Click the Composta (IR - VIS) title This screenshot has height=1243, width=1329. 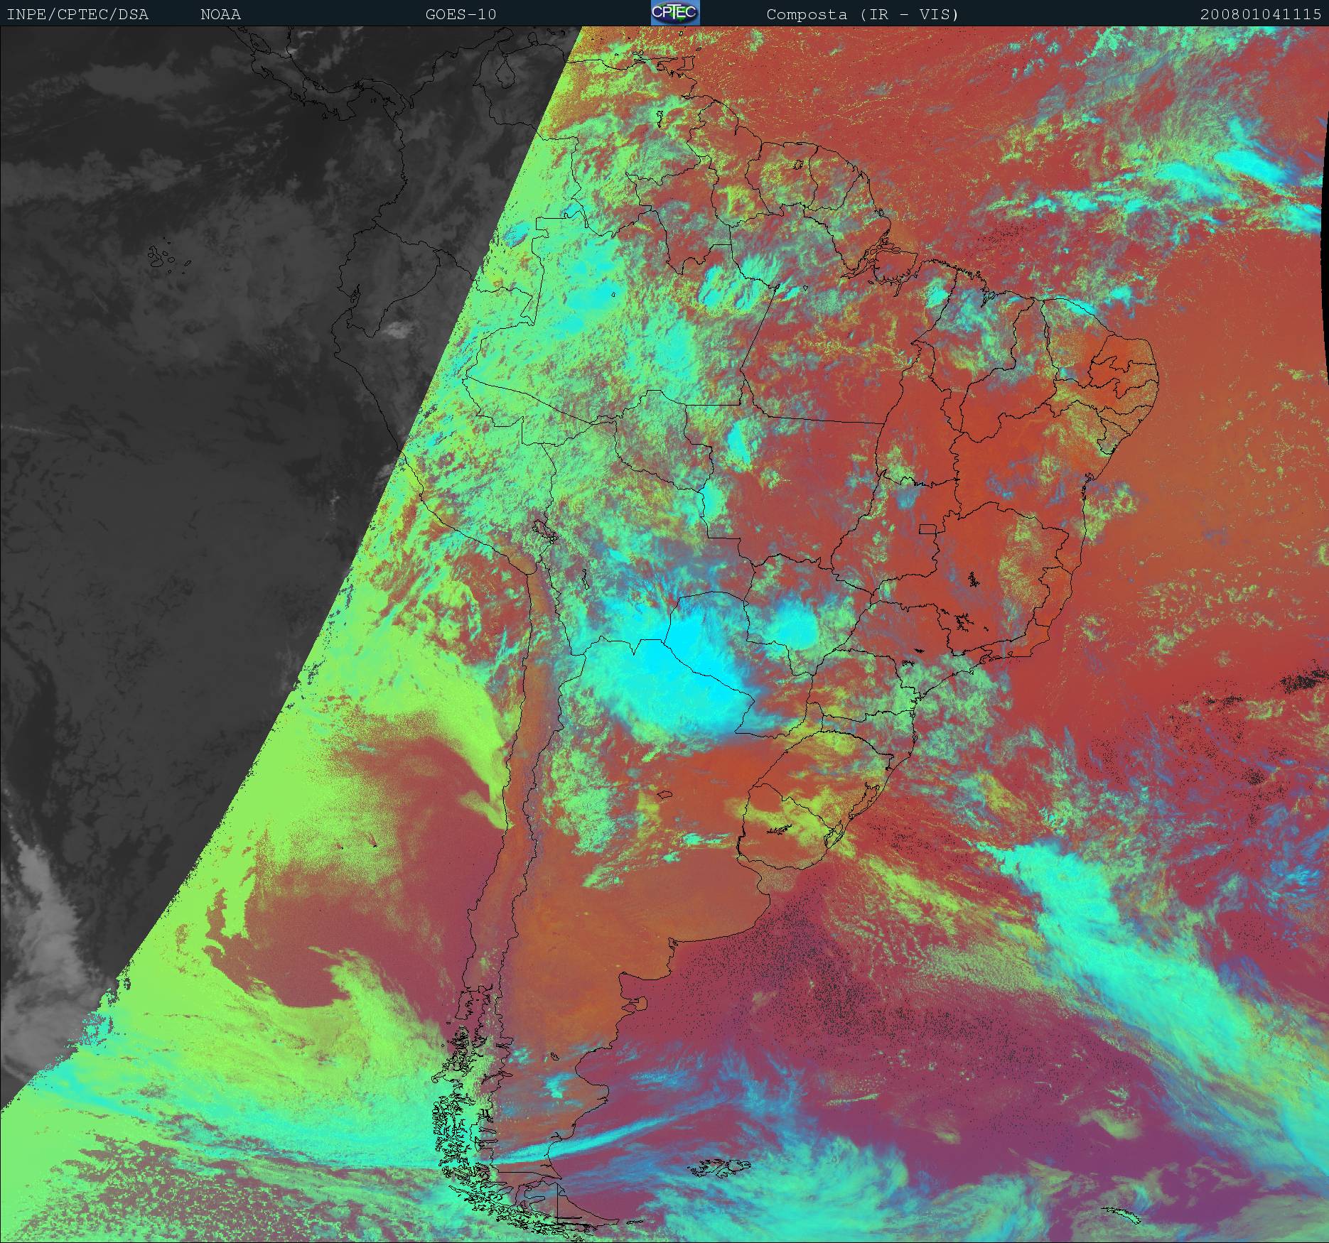click(863, 14)
